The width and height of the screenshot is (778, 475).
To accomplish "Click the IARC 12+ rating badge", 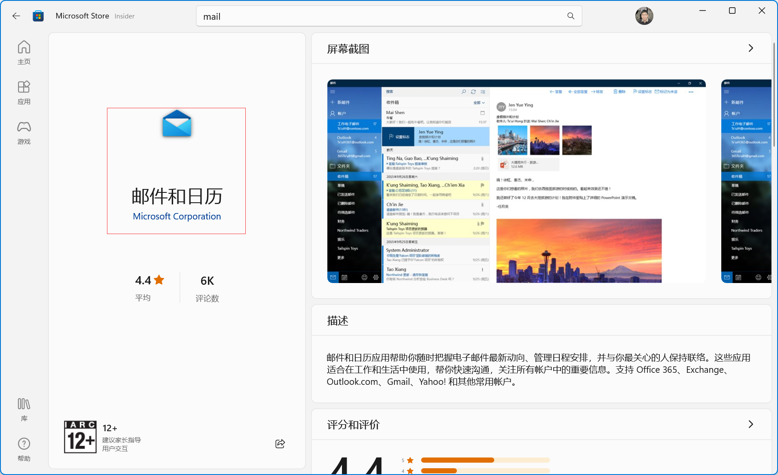I will coord(80,437).
